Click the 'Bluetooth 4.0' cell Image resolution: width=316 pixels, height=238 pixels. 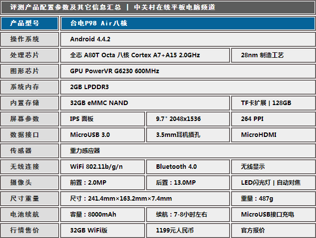point(188,167)
